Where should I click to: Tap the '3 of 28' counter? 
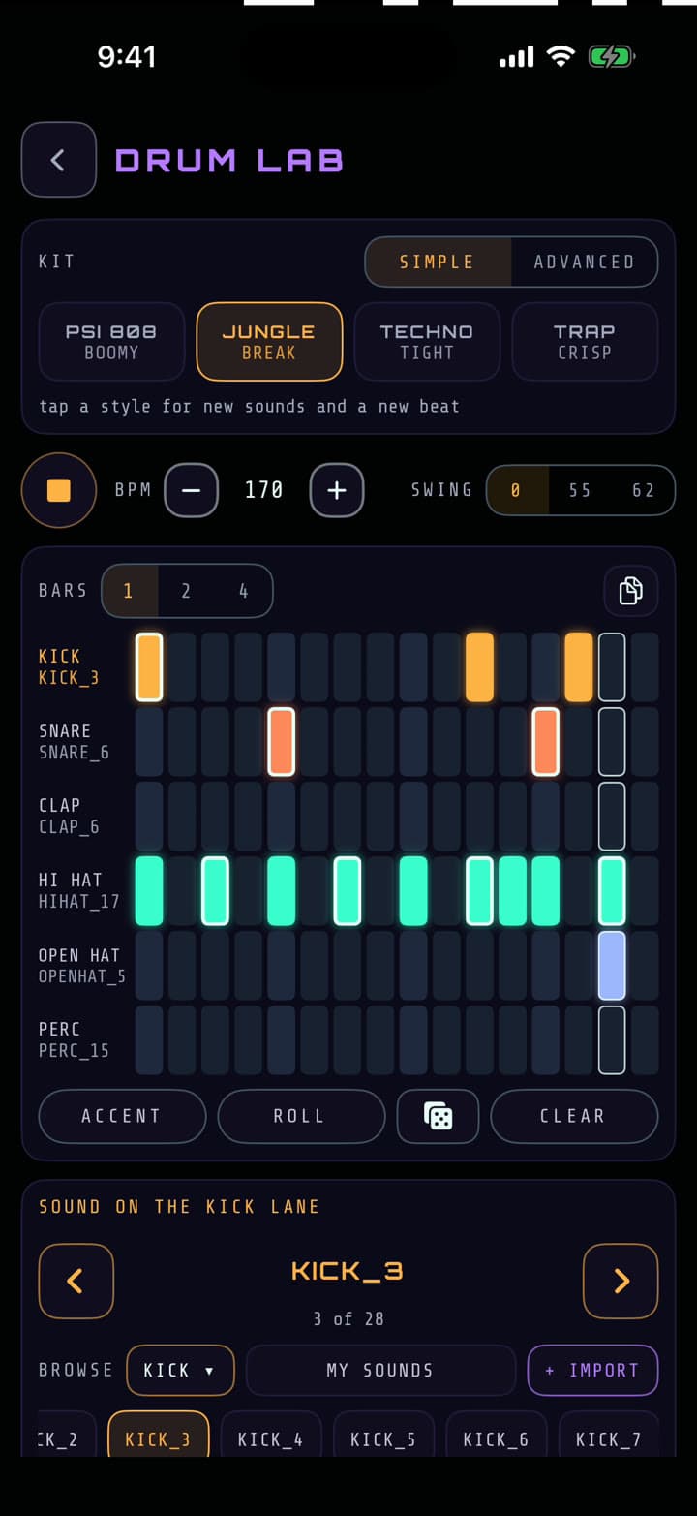click(348, 1318)
